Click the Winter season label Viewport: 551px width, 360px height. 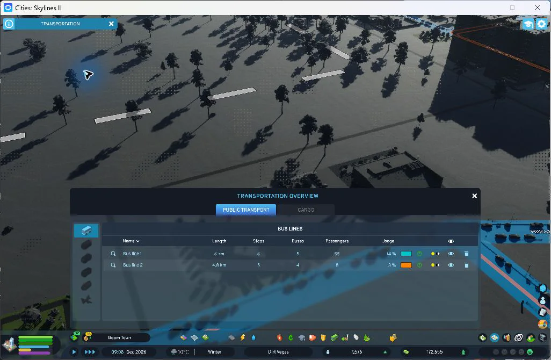click(x=215, y=352)
